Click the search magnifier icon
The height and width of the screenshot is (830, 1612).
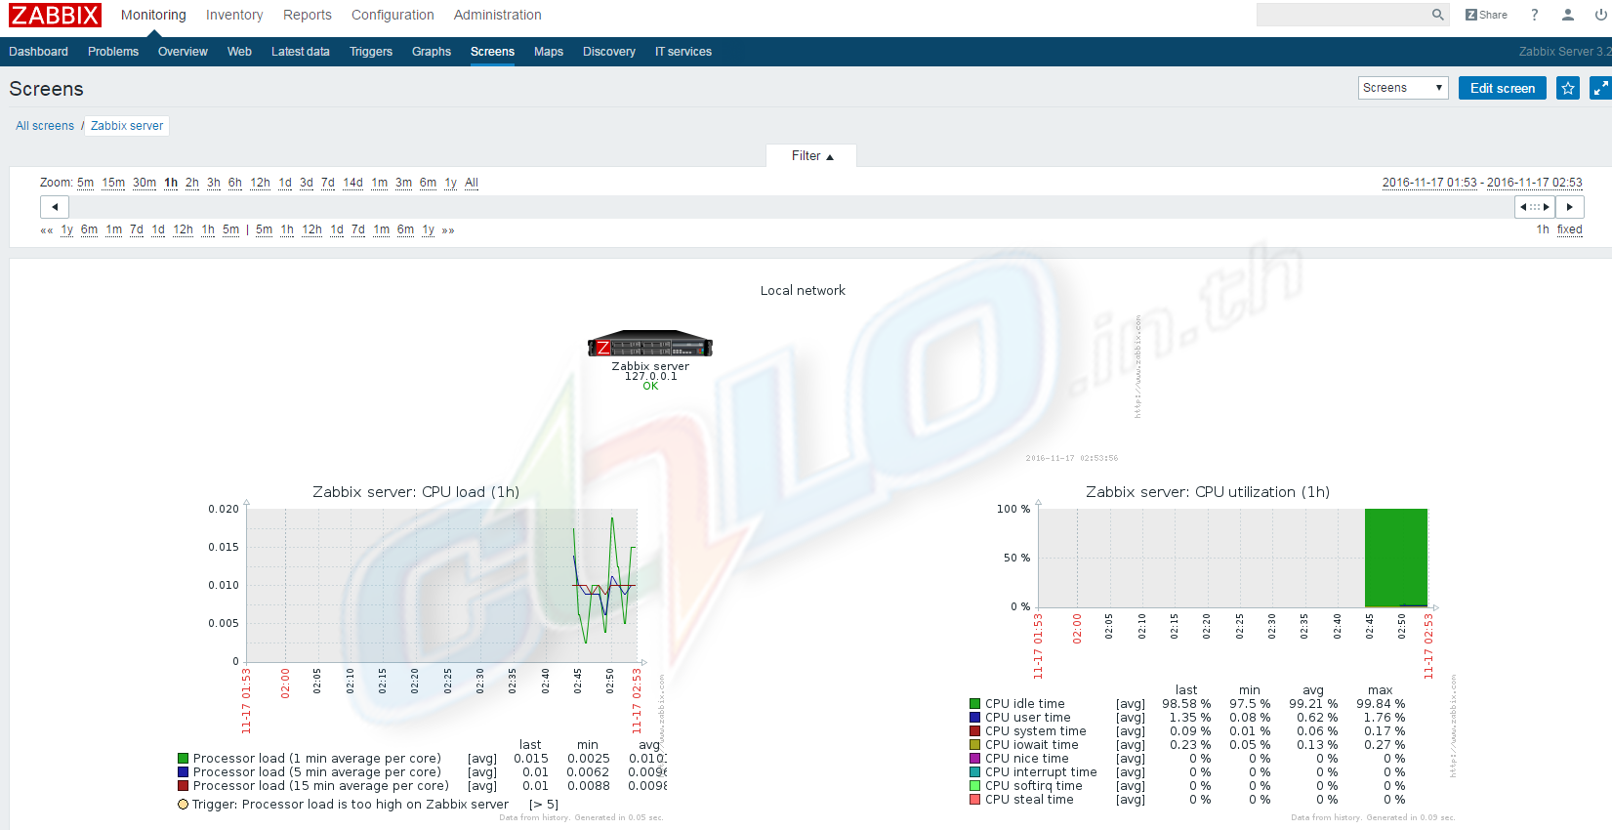point(1437,15)
